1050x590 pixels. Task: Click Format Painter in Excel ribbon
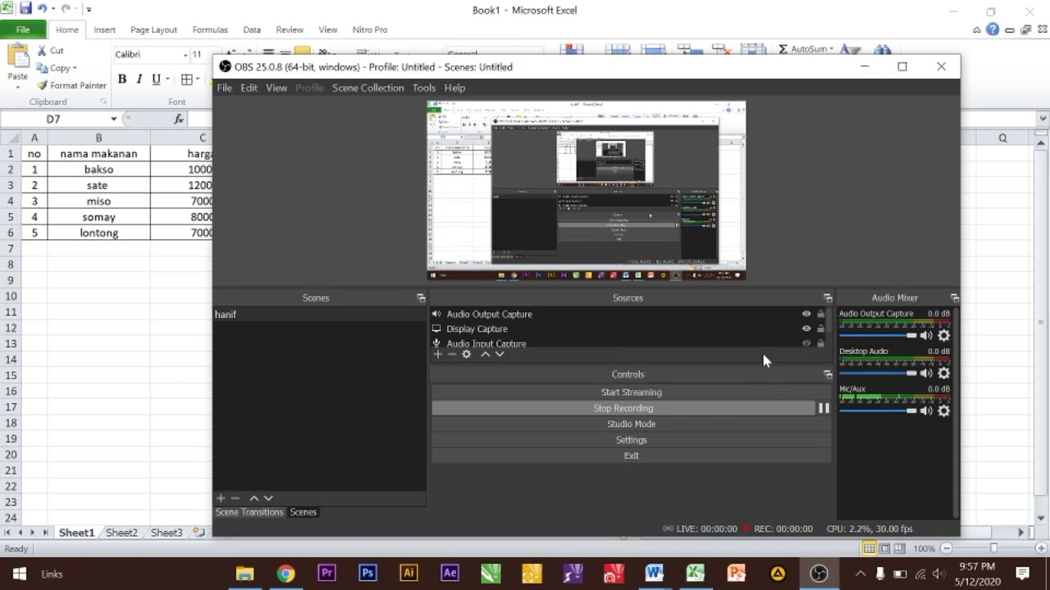(x=71, y=85)
